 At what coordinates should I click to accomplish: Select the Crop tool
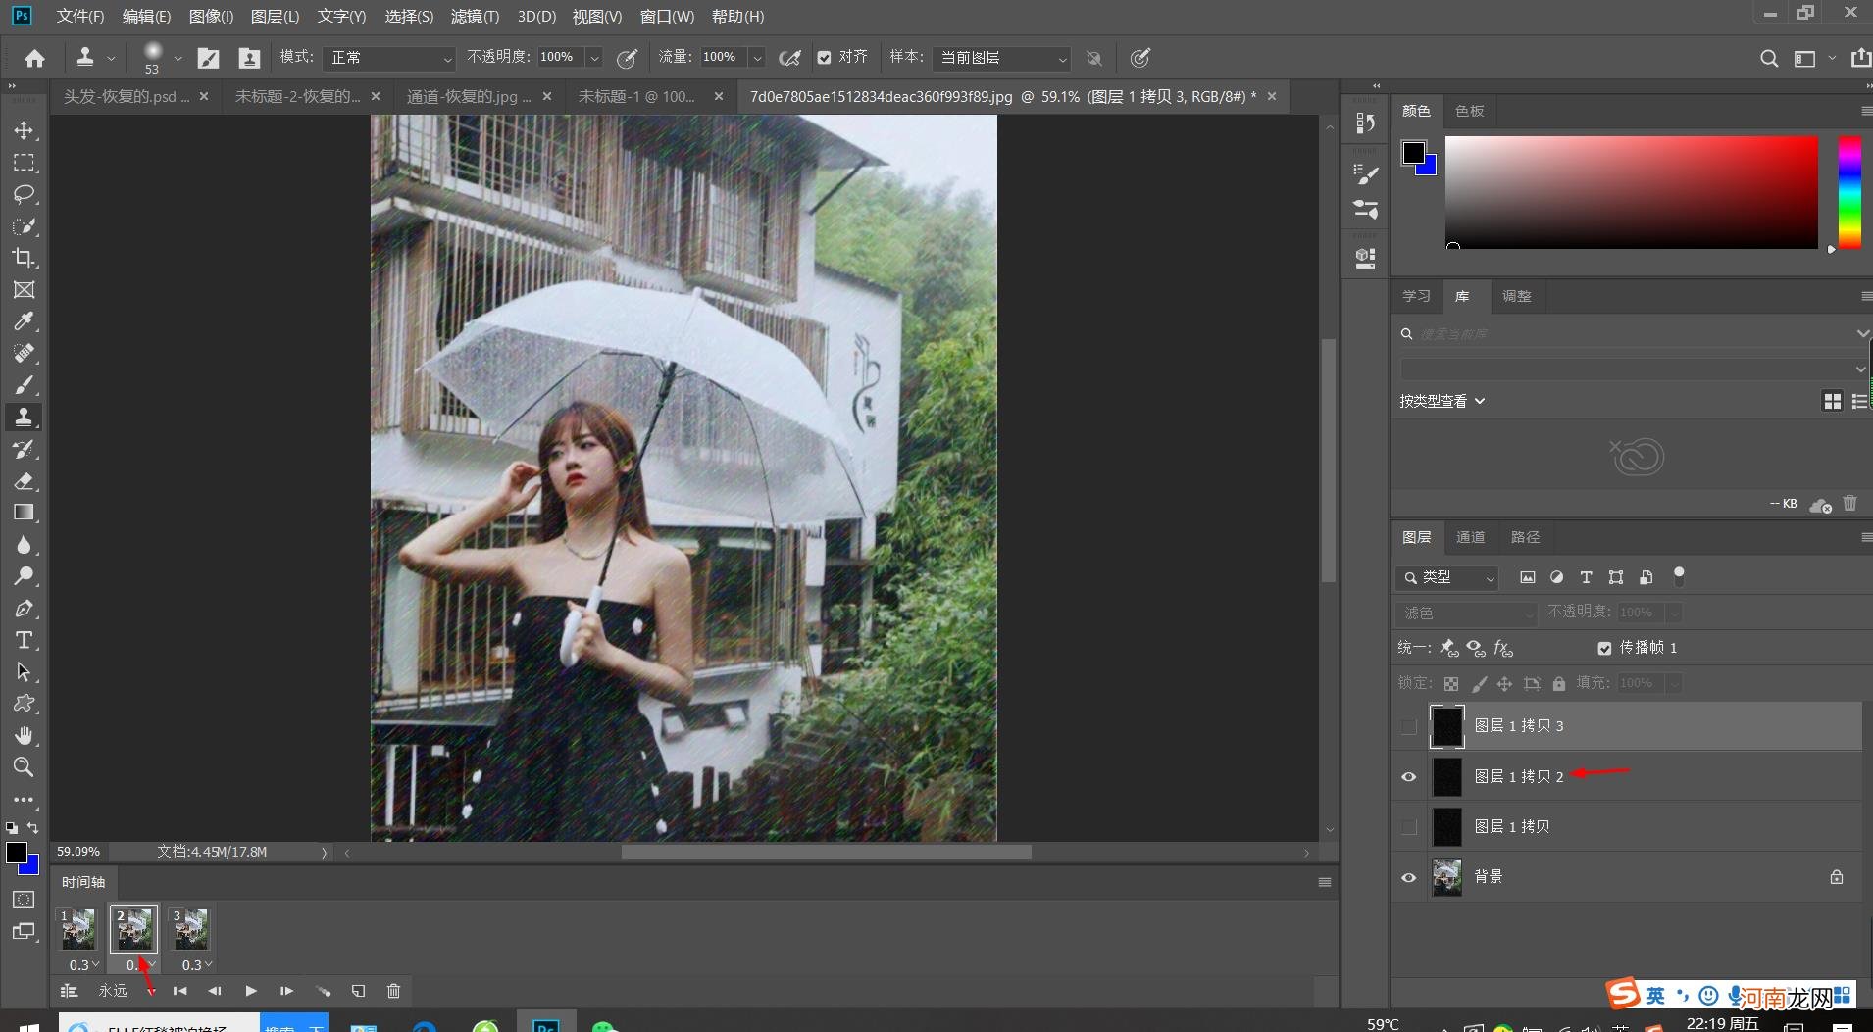[x=24, y=258]
